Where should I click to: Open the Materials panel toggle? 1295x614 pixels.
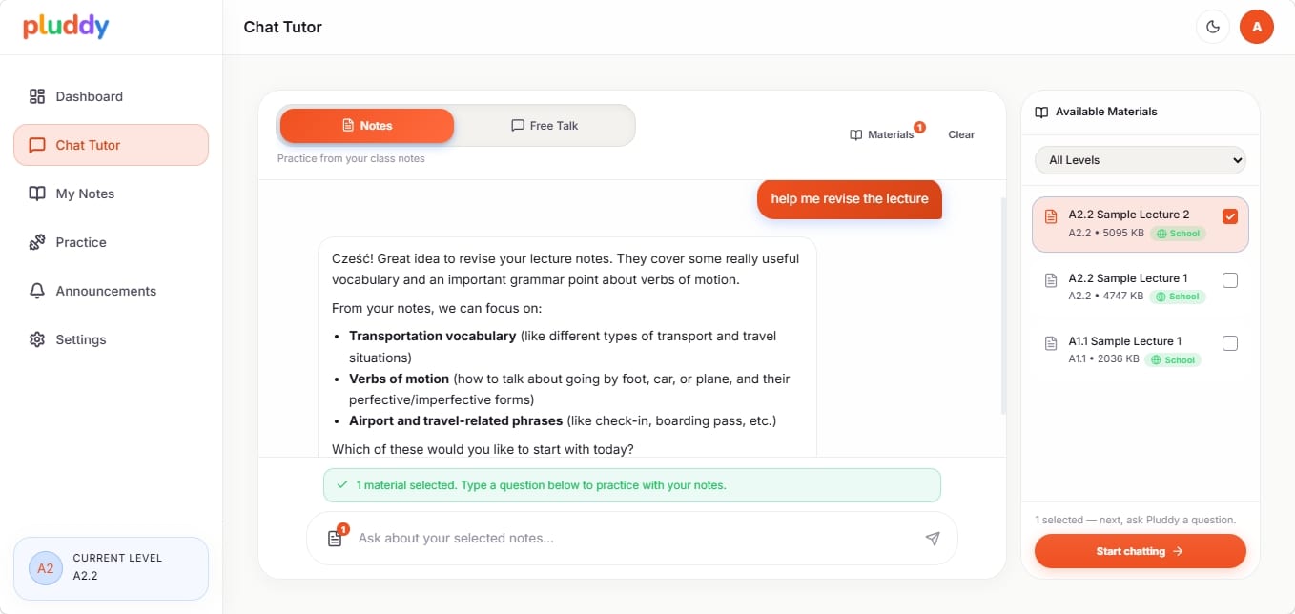[x=882, y=134]
